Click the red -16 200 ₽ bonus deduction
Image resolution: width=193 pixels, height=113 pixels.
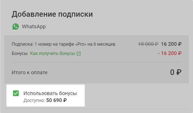[x=170, y=53]
